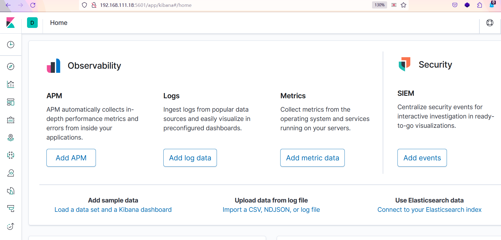The image size is (501, 240).
Task: Bookmark this page with star icon
Action: (x=403, y=5)
